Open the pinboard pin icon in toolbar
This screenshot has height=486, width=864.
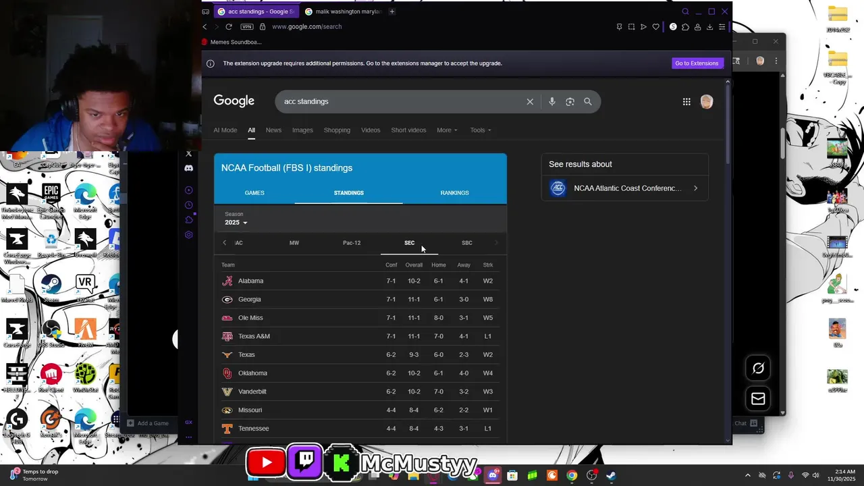tap(619, 26)
